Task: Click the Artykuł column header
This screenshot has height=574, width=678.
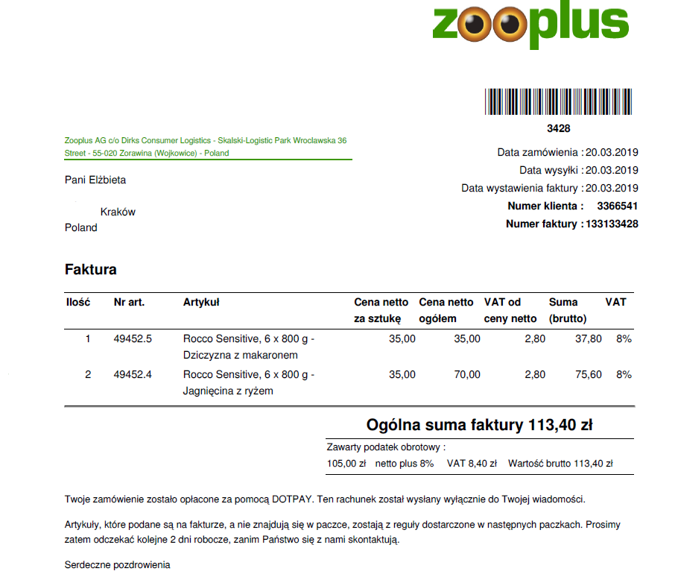Action: 201,302
